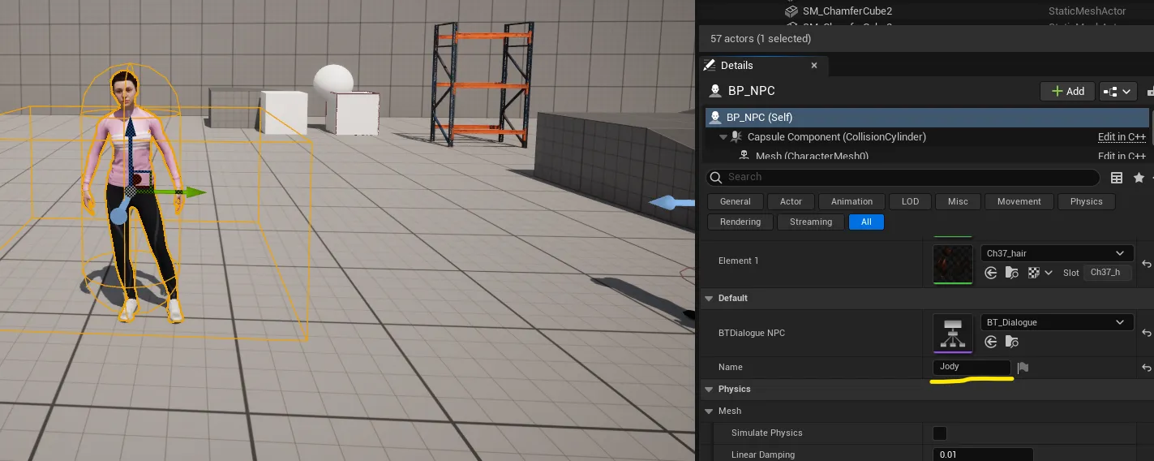Select the Animation filter tab

(x=852, y=201)
